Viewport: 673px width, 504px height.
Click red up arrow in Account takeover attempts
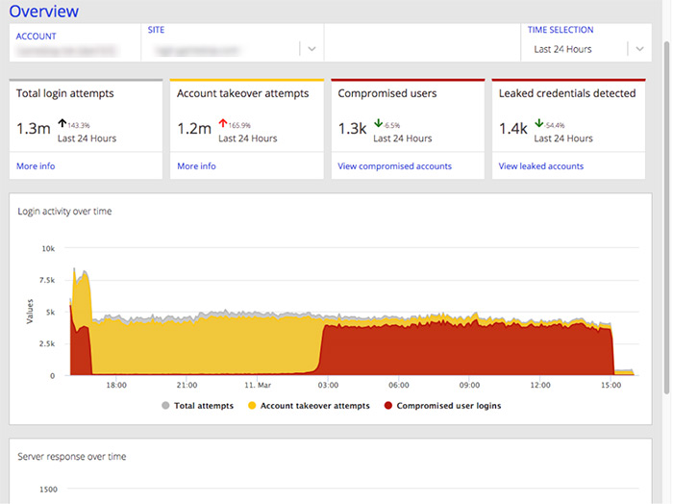click(222, 123)
